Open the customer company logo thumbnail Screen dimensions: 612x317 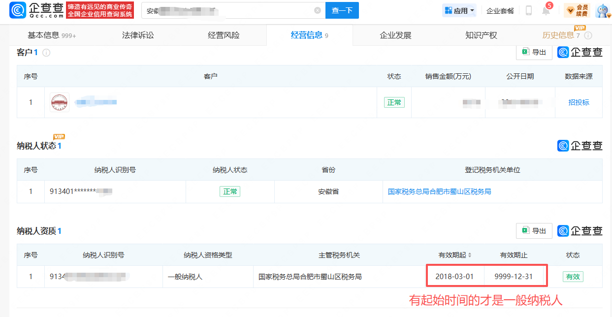click(60, 102)
